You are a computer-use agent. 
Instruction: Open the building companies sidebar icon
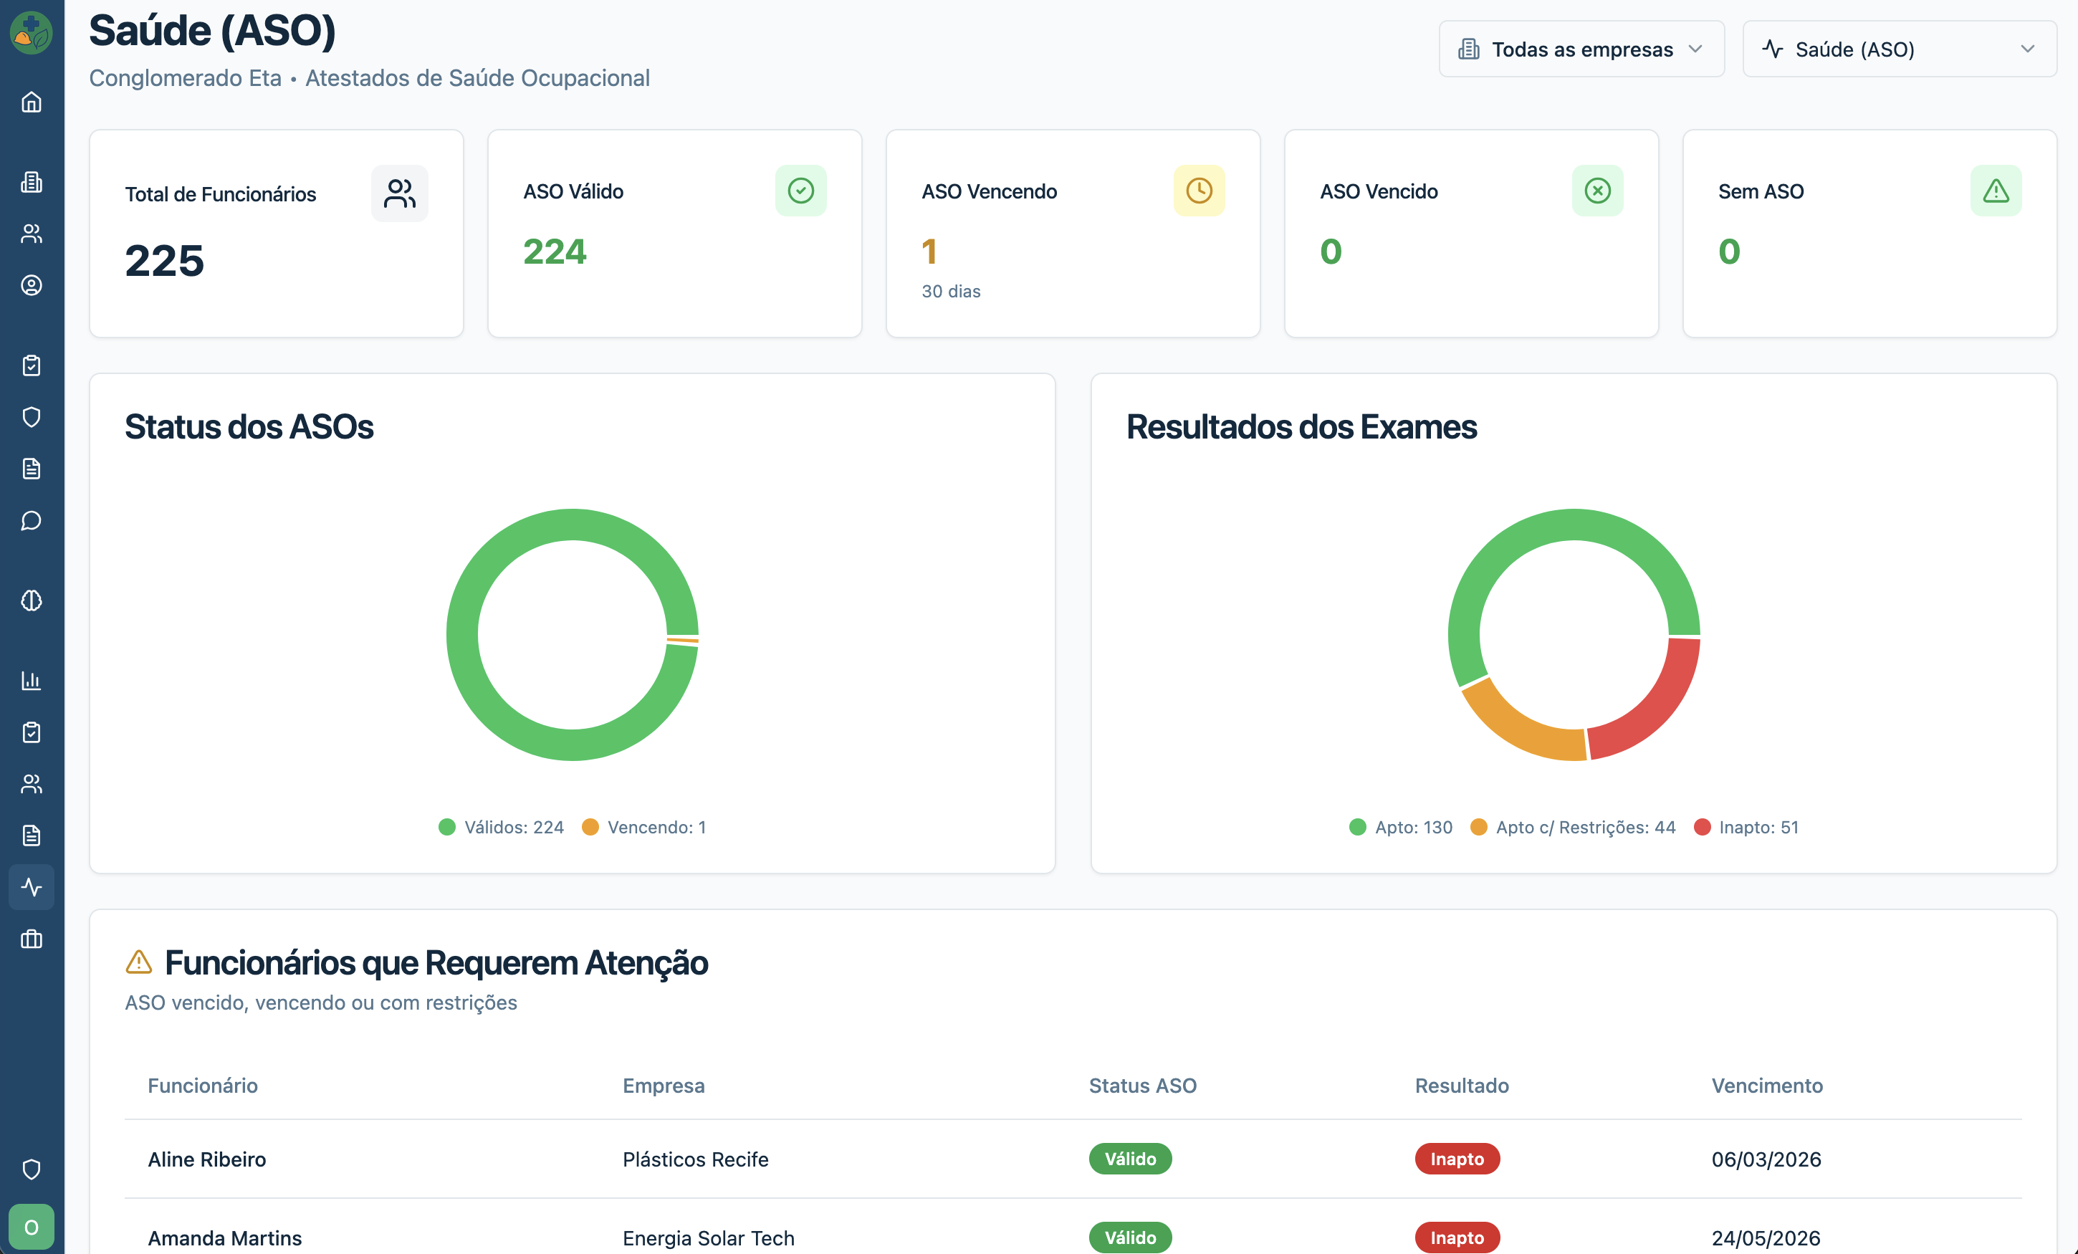(32, 181)
